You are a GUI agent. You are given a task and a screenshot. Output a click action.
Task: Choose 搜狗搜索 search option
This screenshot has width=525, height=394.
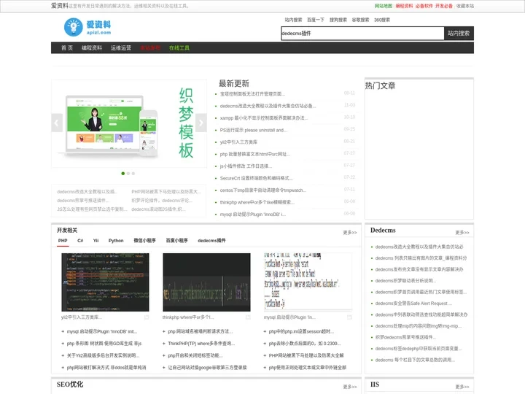338,20
